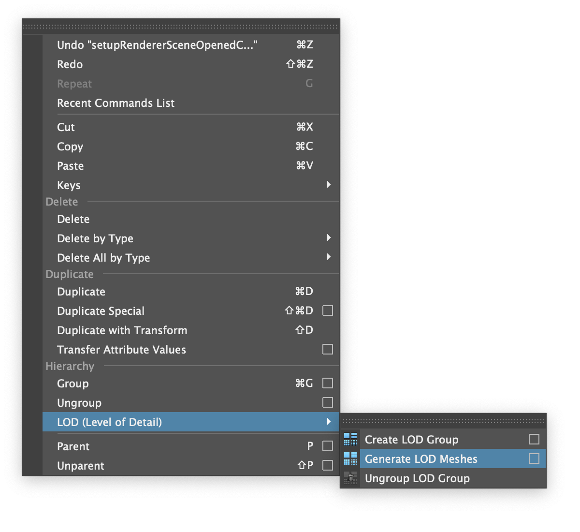
Task: Expand Delete All by Type submenu
Action: [328, 257]
